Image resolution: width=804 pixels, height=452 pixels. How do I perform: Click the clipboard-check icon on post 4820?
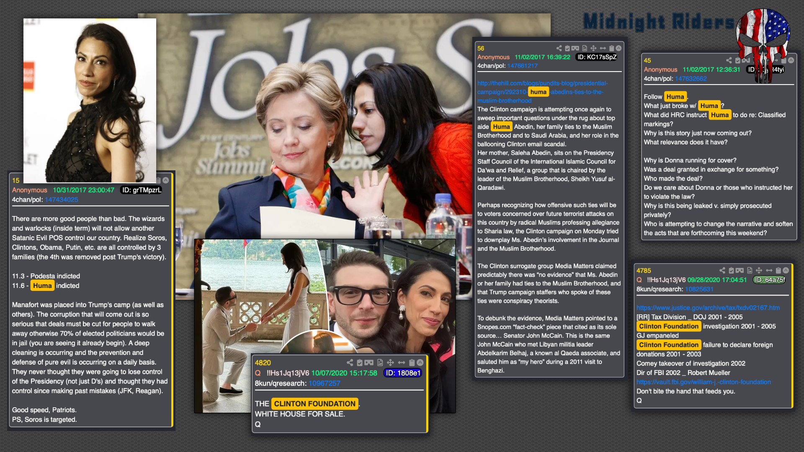click(x=359, y=362)
